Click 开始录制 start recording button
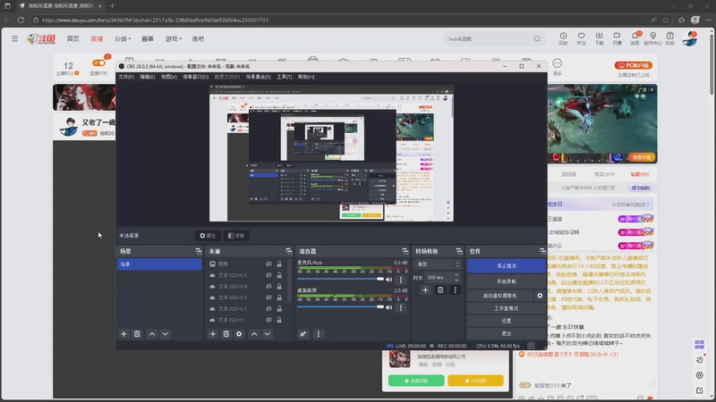 [506, 281]
